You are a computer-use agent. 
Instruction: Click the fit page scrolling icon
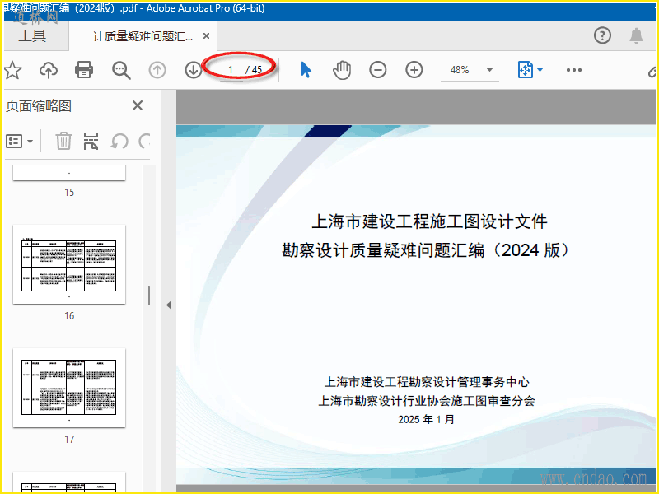[x=526, y=70]
